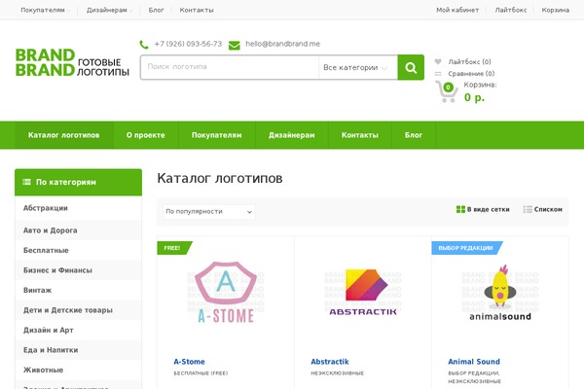Open the A-Stome logo thumbnail
Viewport: 584px width, 389px height.
point(226,292)
